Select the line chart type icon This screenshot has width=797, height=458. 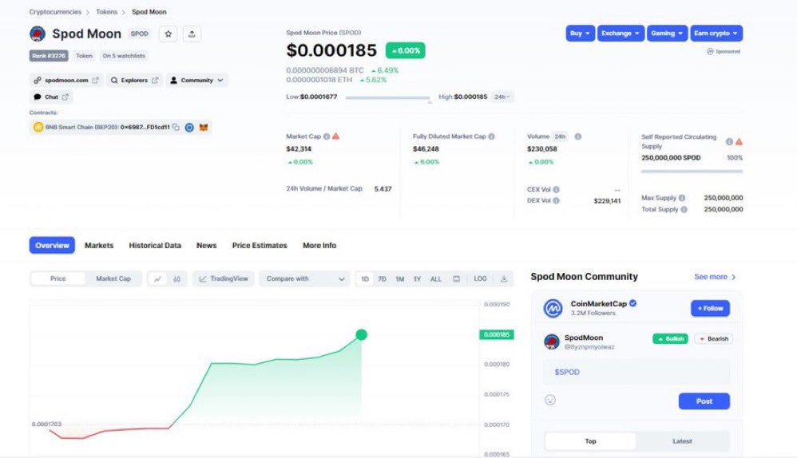click(x=157, y=278)
